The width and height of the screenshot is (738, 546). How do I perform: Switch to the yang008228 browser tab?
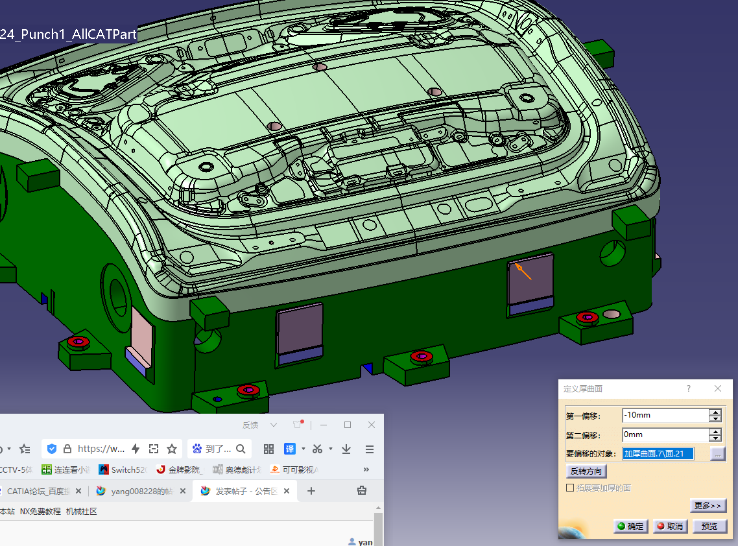point(143,491)
